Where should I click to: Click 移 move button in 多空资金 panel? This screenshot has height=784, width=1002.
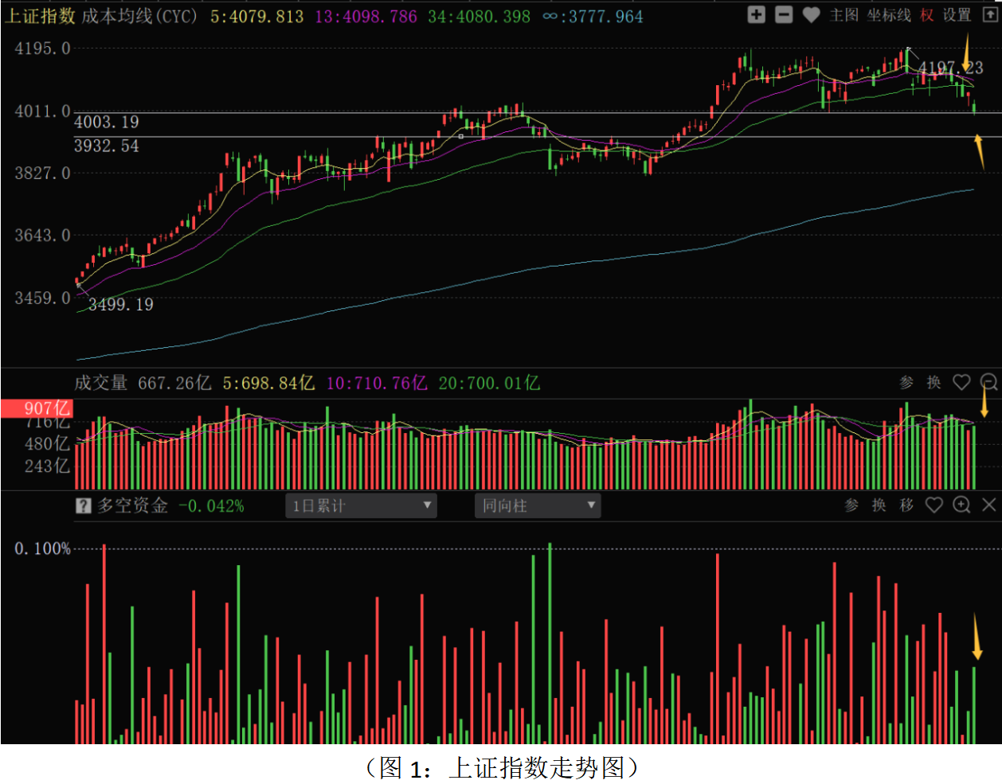906,505
